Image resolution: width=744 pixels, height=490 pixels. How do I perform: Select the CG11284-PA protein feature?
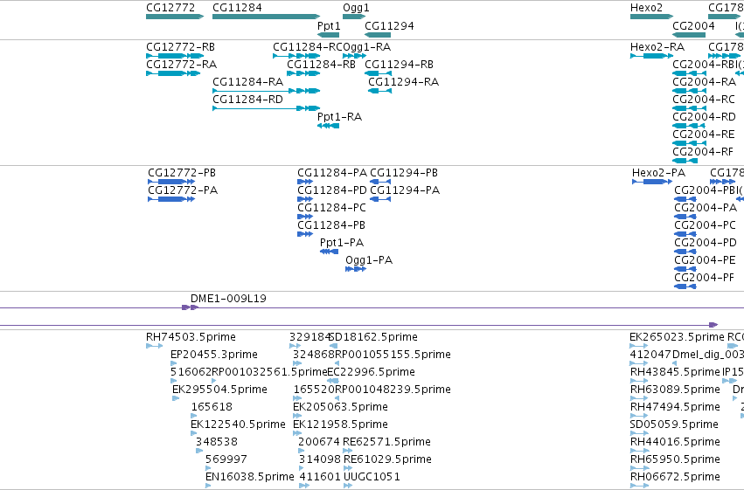point(305,182)
